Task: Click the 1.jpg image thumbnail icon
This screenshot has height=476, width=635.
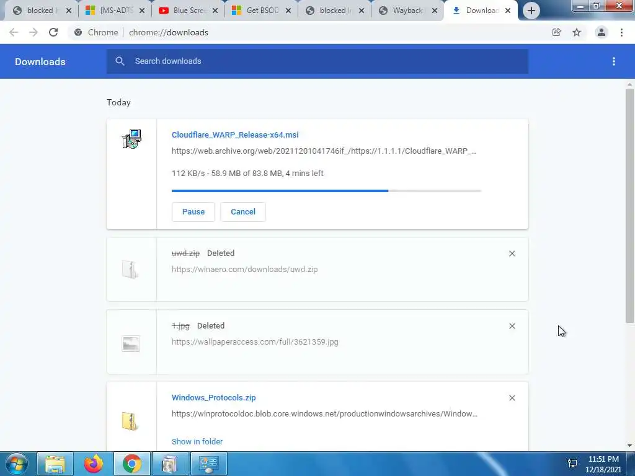Action: [131, 343]
